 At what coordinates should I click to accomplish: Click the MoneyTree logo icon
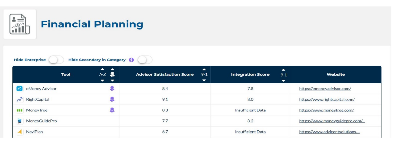[x=20, y=110]
